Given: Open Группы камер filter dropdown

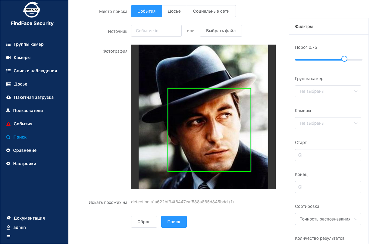Looking at the screenshot, I should click(328, 91).
